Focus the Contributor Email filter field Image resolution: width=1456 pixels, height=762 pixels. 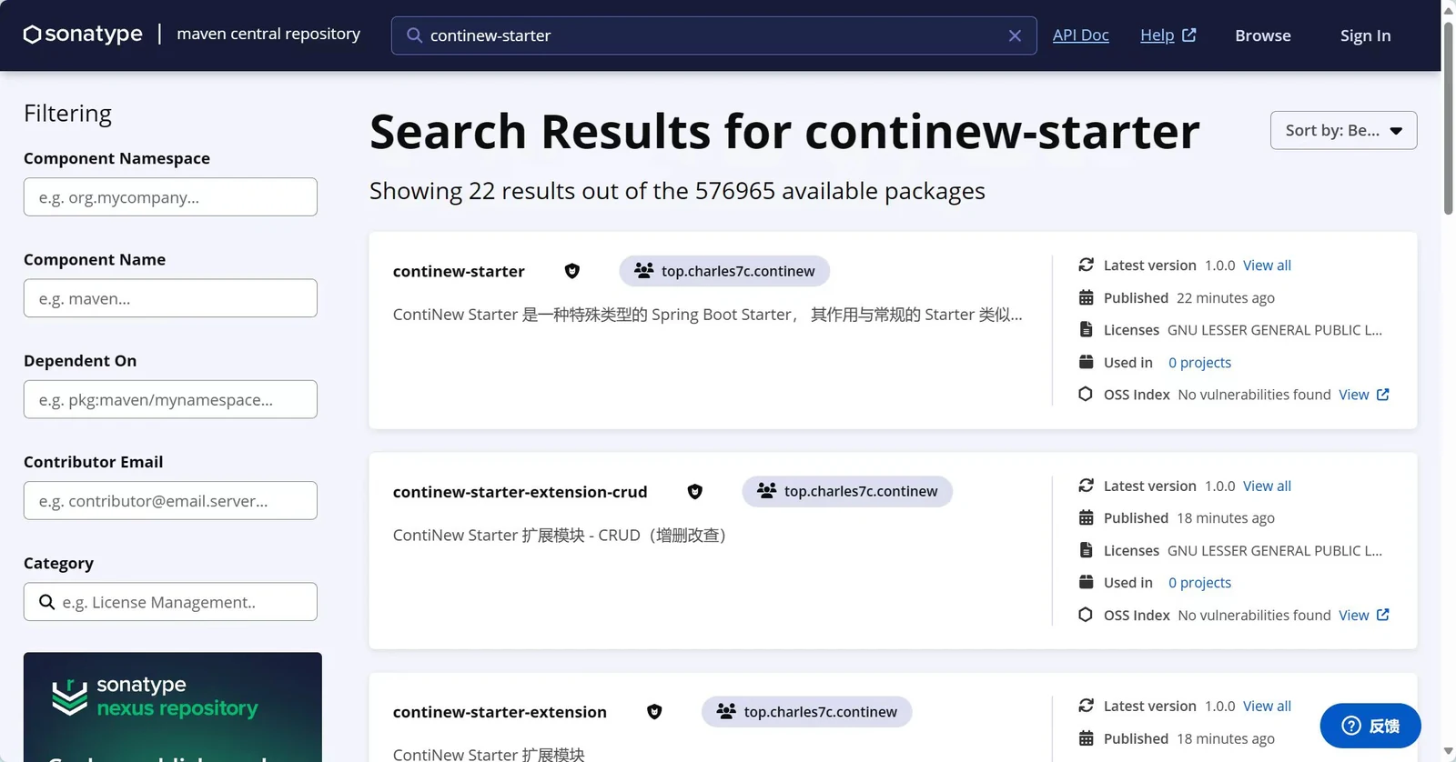click(170, 500)
